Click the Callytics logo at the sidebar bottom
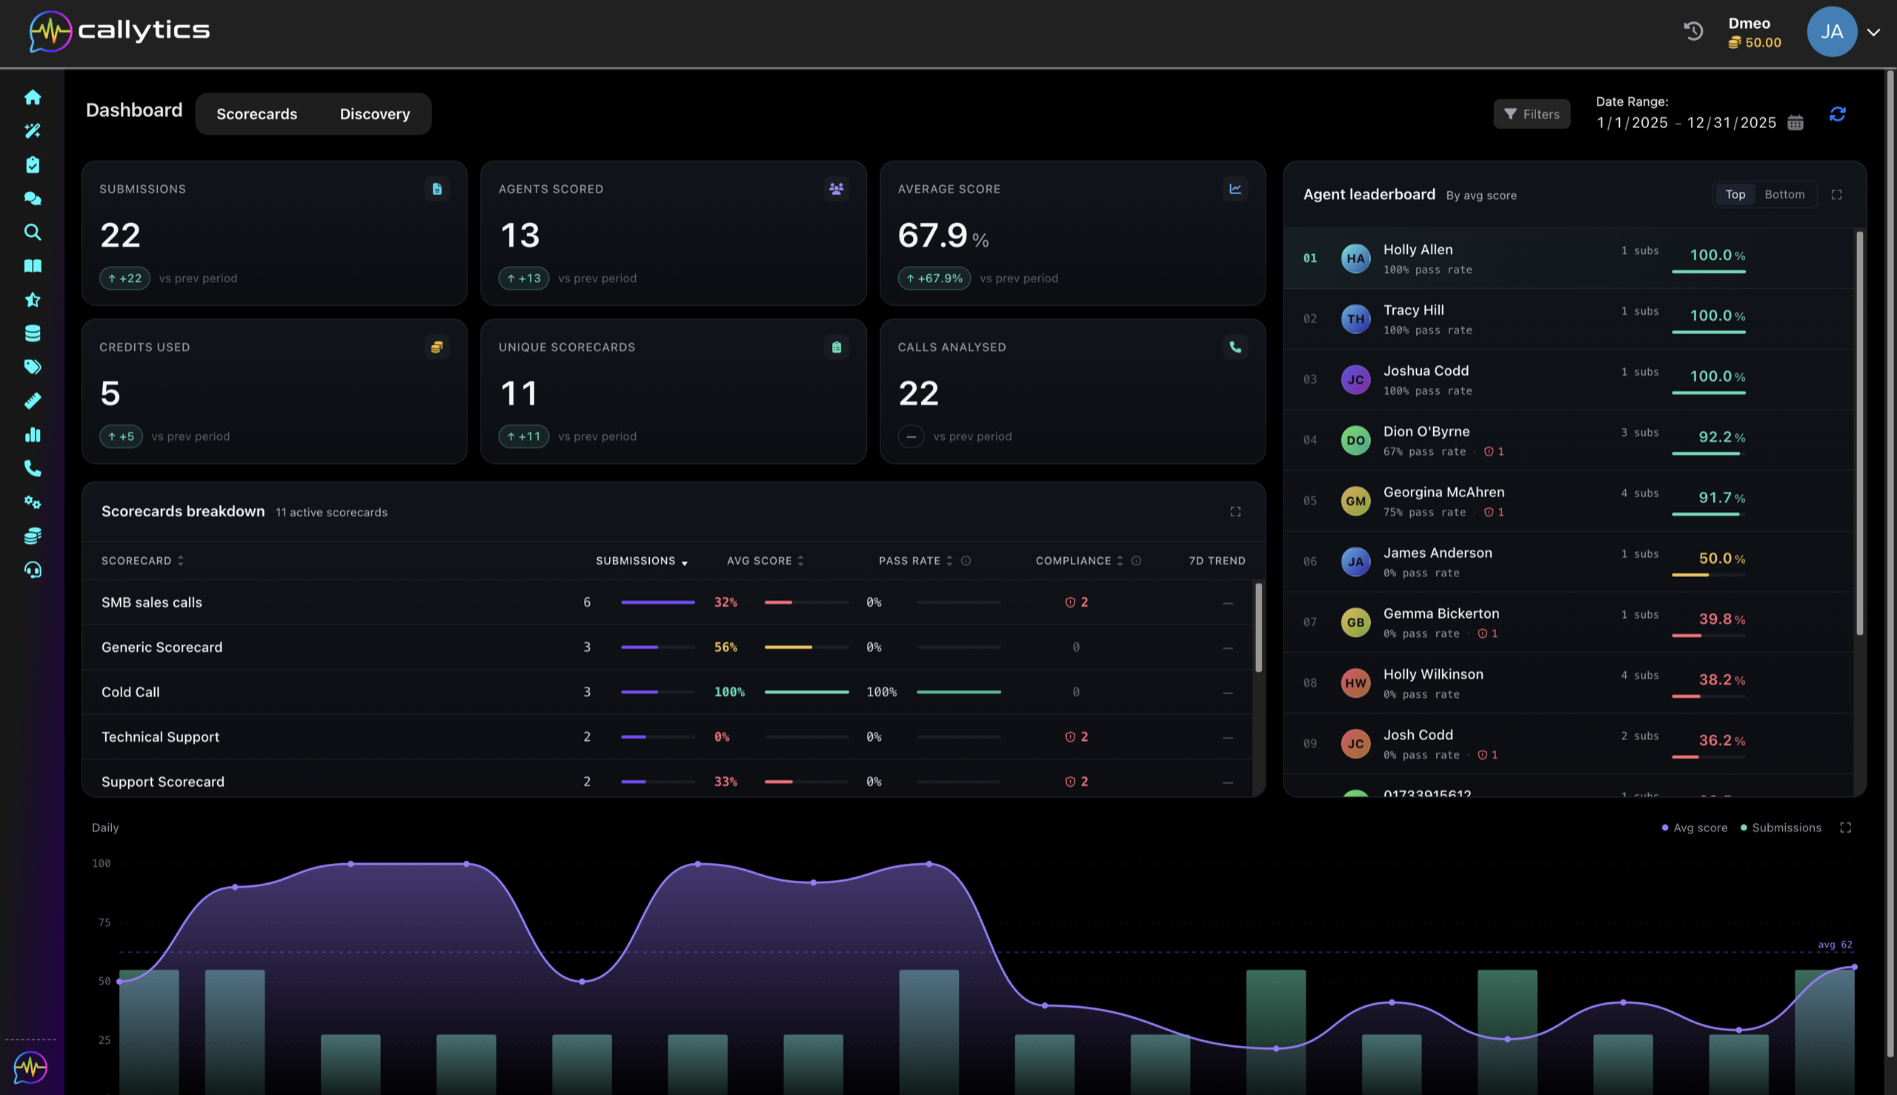Image resolution: width=1897 pixels, height=1095 pixels. click(x=31, y=1067)
